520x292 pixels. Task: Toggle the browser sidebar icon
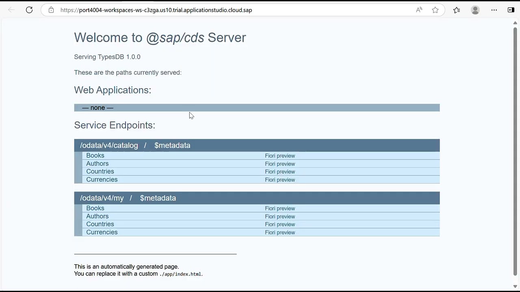[x=511, y=10]
